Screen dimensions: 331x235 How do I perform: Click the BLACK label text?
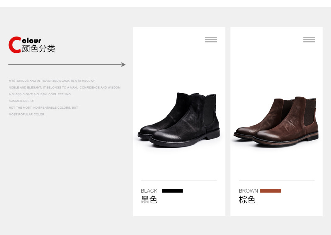click(149, 191)
